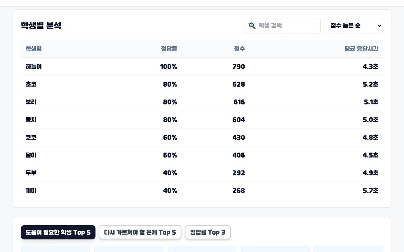This screenshot has height=252, width=404.
Task: Select the 정답률 Top 3 tab
Action: coord(208,232)
